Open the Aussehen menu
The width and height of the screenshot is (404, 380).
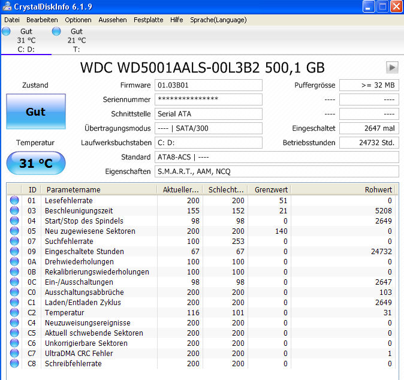[x=113, y=20]
